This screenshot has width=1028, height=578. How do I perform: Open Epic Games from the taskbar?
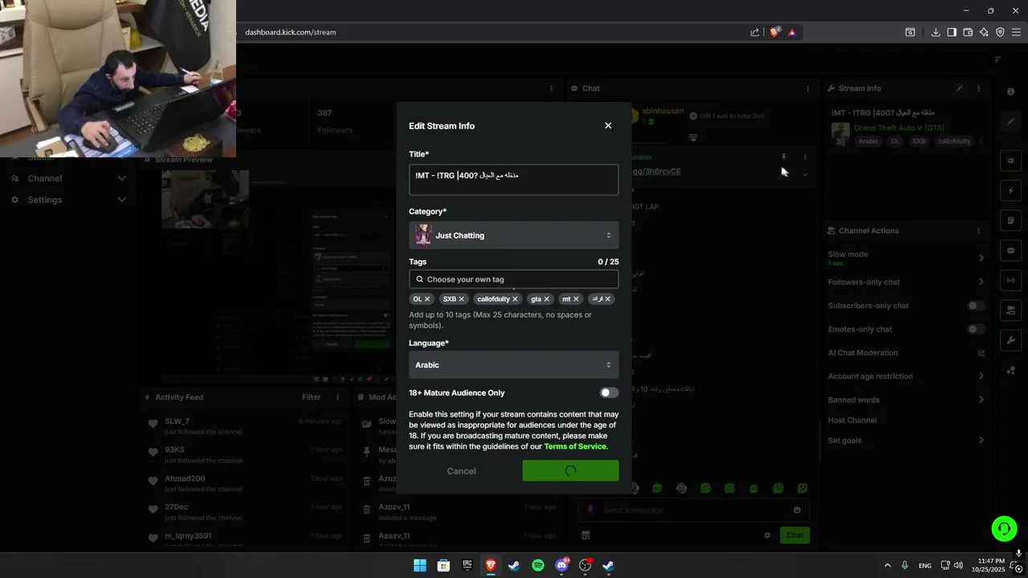[467, 565]
